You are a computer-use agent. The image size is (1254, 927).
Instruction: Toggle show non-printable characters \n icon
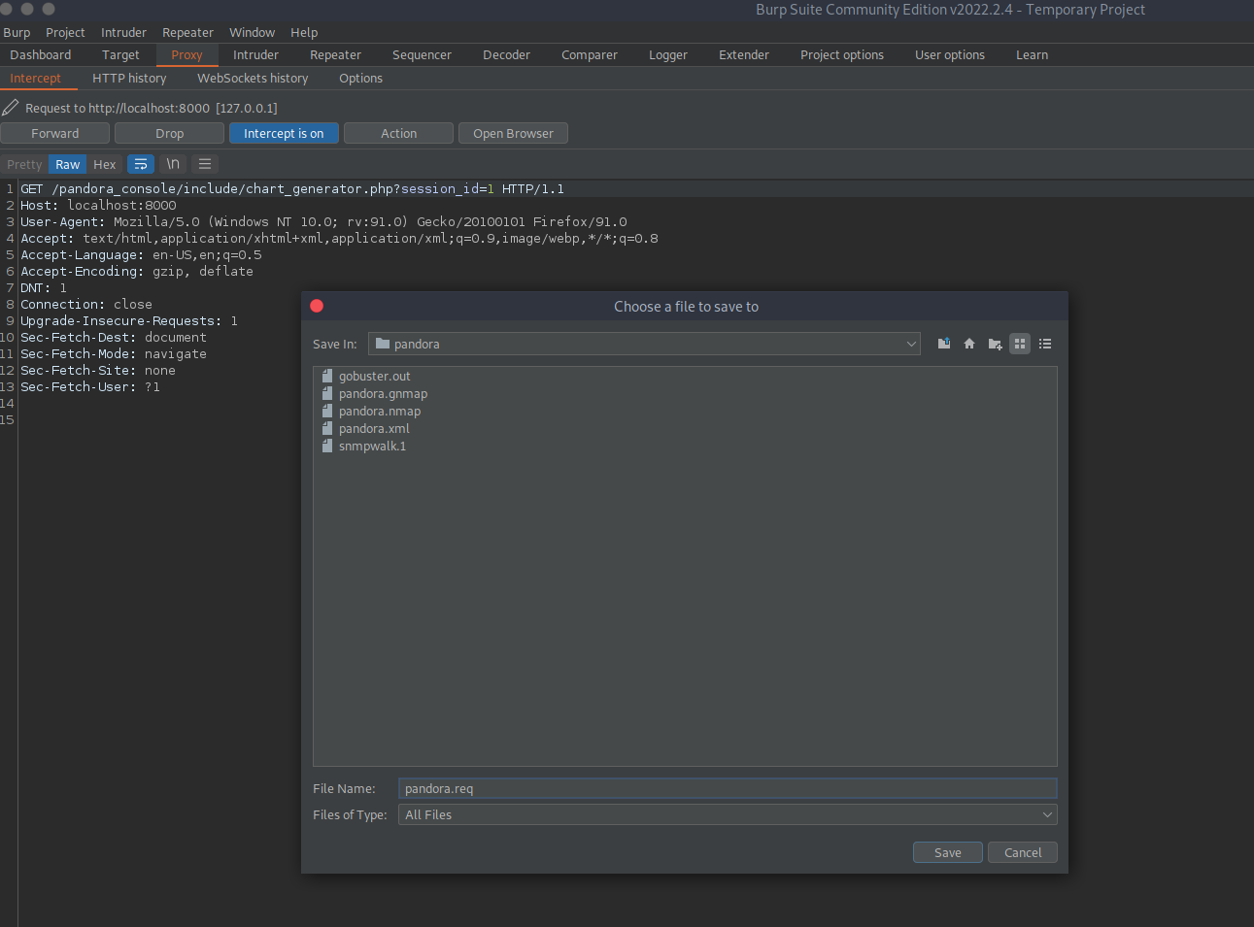pos(173,164)
